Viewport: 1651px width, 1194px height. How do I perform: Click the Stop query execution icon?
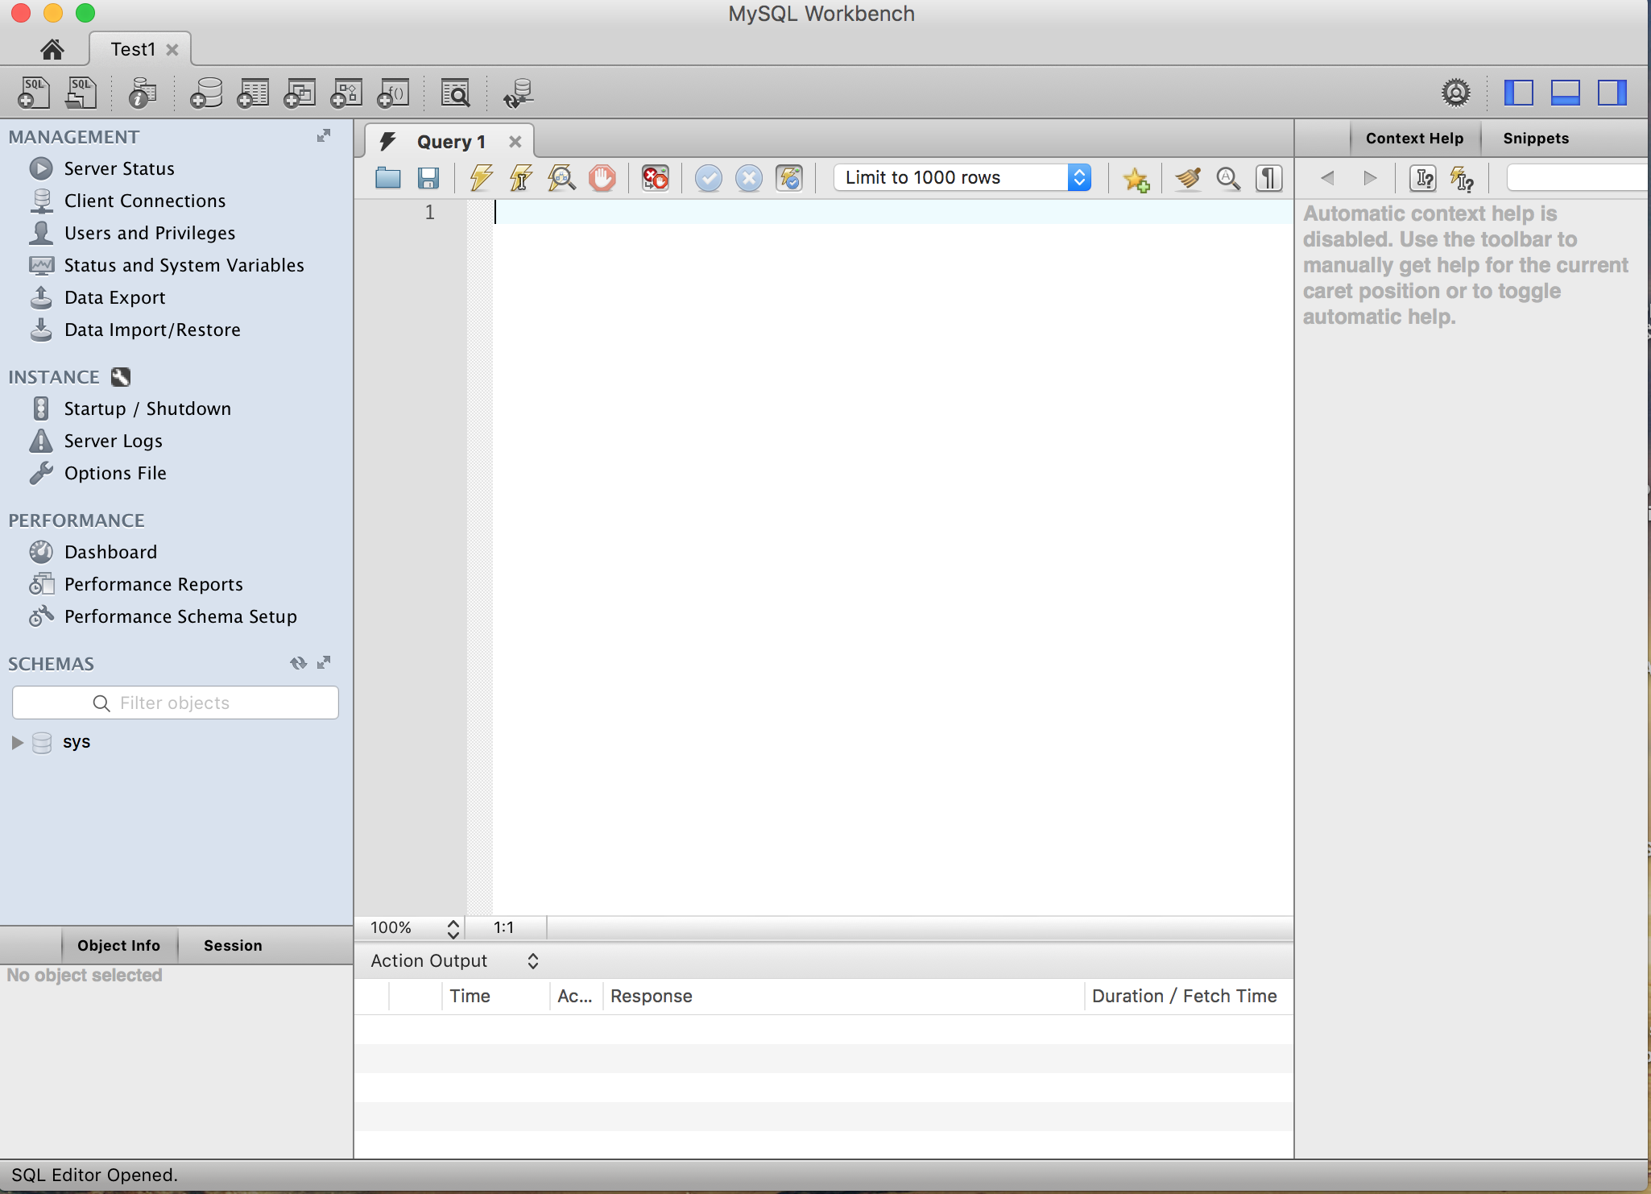602,177
